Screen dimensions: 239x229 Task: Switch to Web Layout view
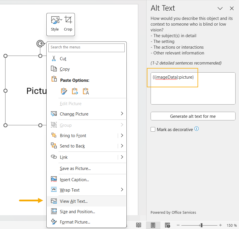[168, 225]
